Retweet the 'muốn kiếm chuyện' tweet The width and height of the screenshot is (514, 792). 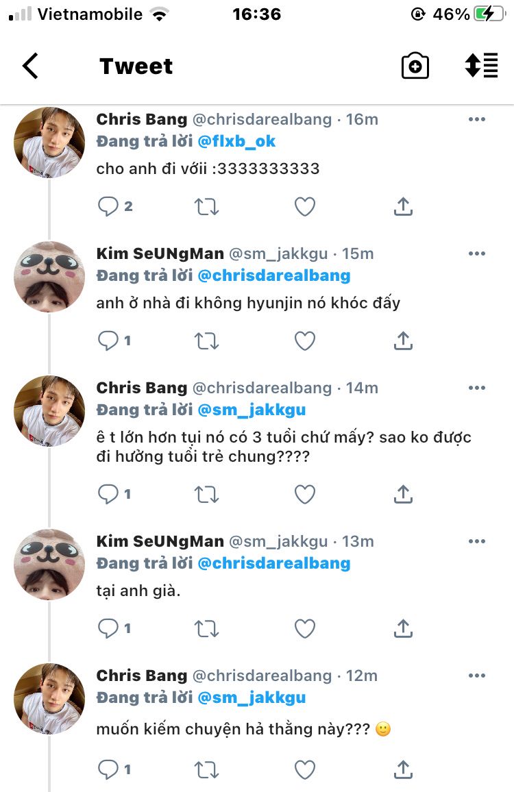[x=207, y=770]
